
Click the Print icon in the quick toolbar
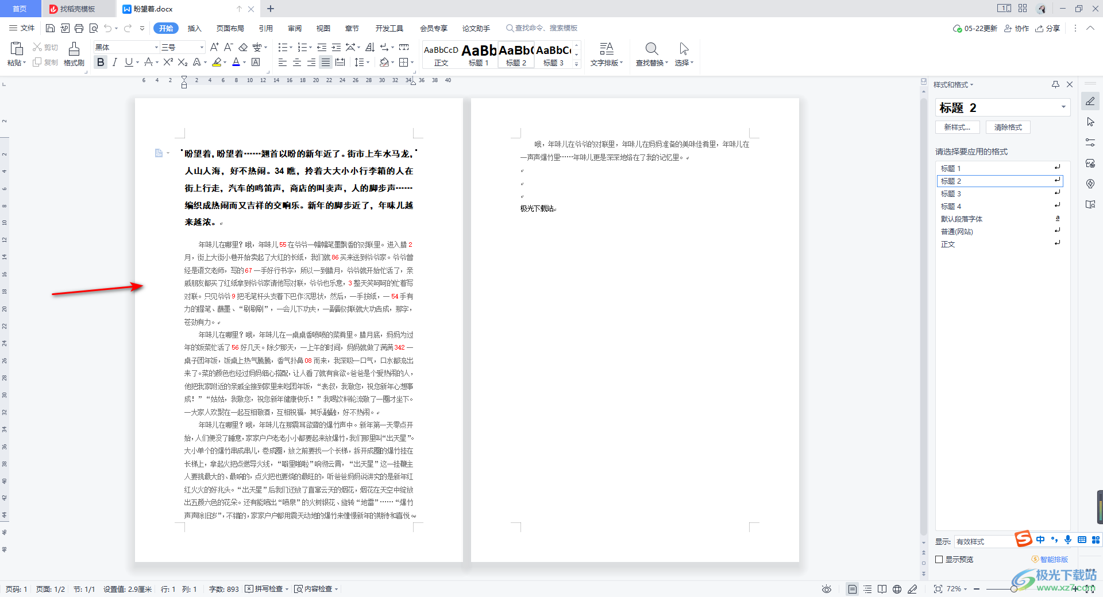coord(79,28)
